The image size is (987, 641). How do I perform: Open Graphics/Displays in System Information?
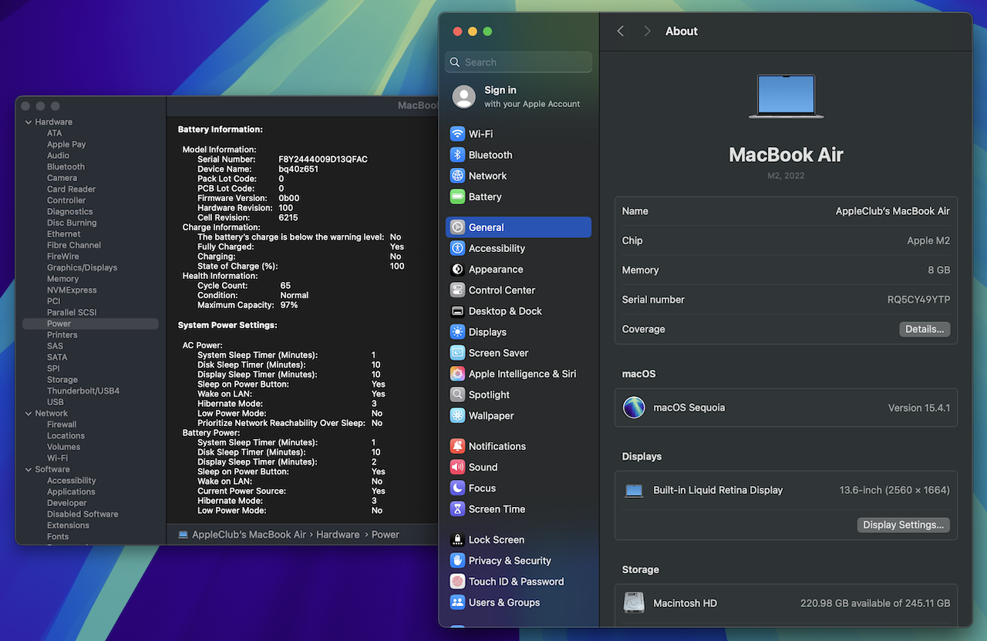coord(82,267)
